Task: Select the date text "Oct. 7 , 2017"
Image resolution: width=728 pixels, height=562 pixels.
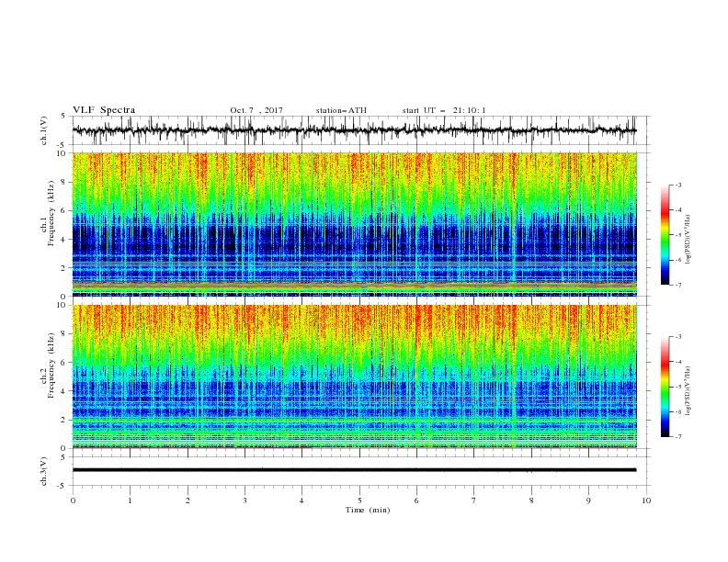Action: point(256,110)
